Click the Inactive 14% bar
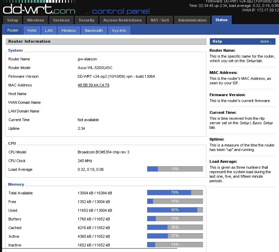279x252 pixels. tap(175, 244)
